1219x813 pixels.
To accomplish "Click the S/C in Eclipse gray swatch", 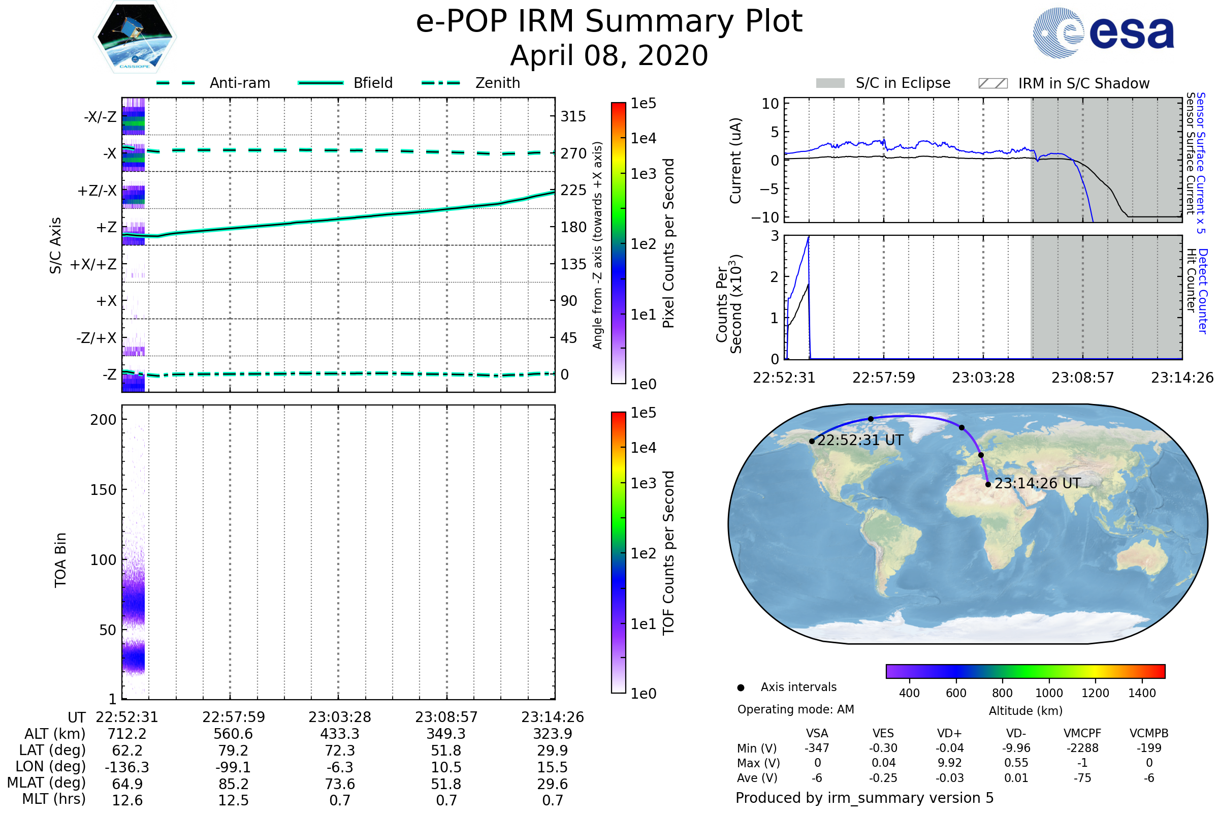I will pos(830,83).
